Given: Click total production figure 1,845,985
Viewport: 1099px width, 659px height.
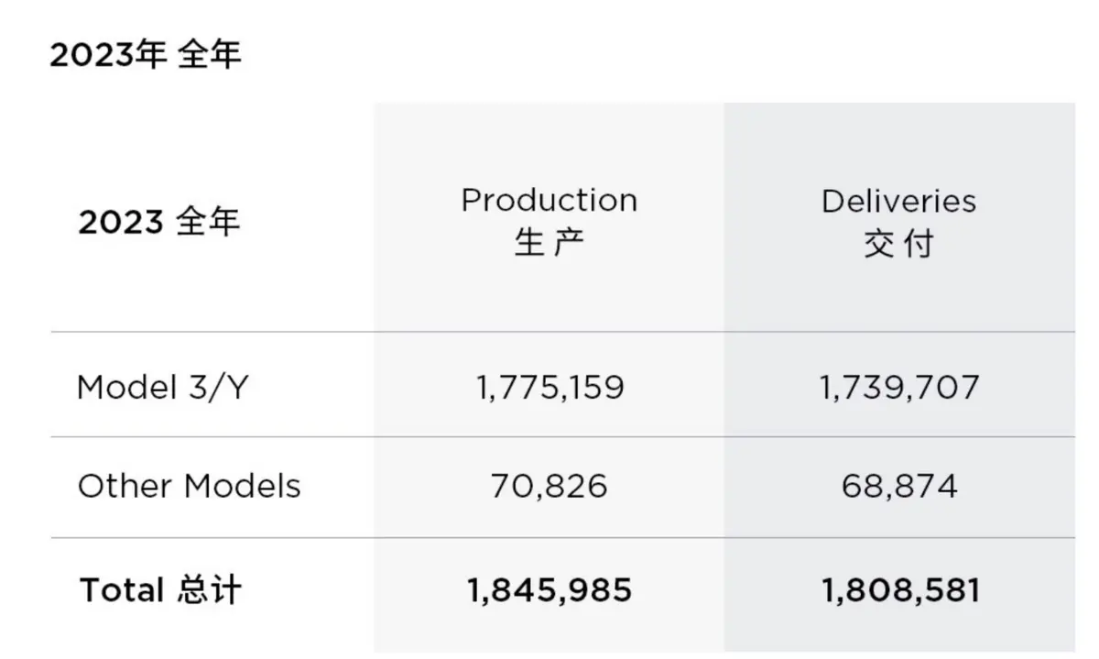Looking at the screenshot, I should (549, 589).
